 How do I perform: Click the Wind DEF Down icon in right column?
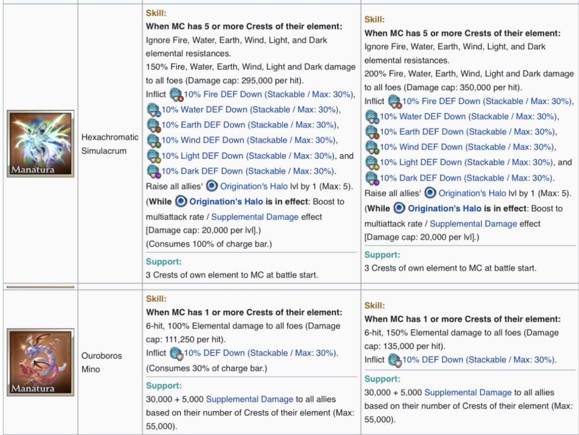click(372, 147)
